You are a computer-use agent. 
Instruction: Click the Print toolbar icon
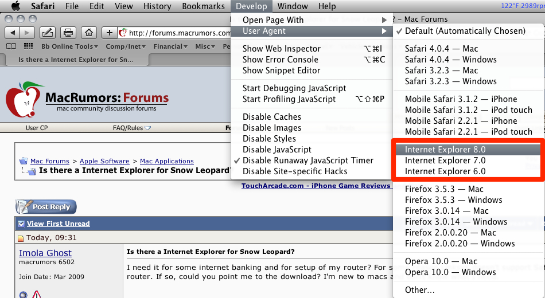68,33
